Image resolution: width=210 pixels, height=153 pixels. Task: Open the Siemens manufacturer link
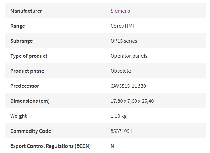[x=120, y=11]
